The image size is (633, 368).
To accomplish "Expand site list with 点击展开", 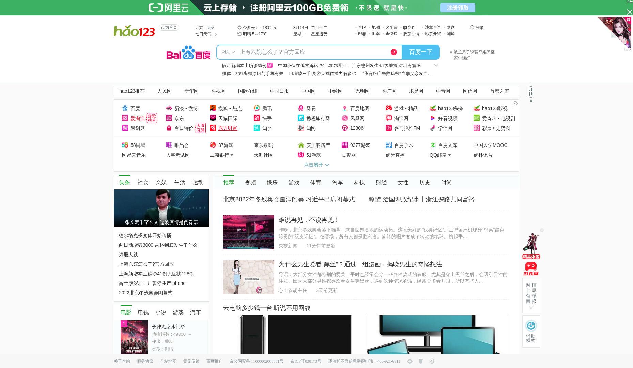I will tap(316, 165).
